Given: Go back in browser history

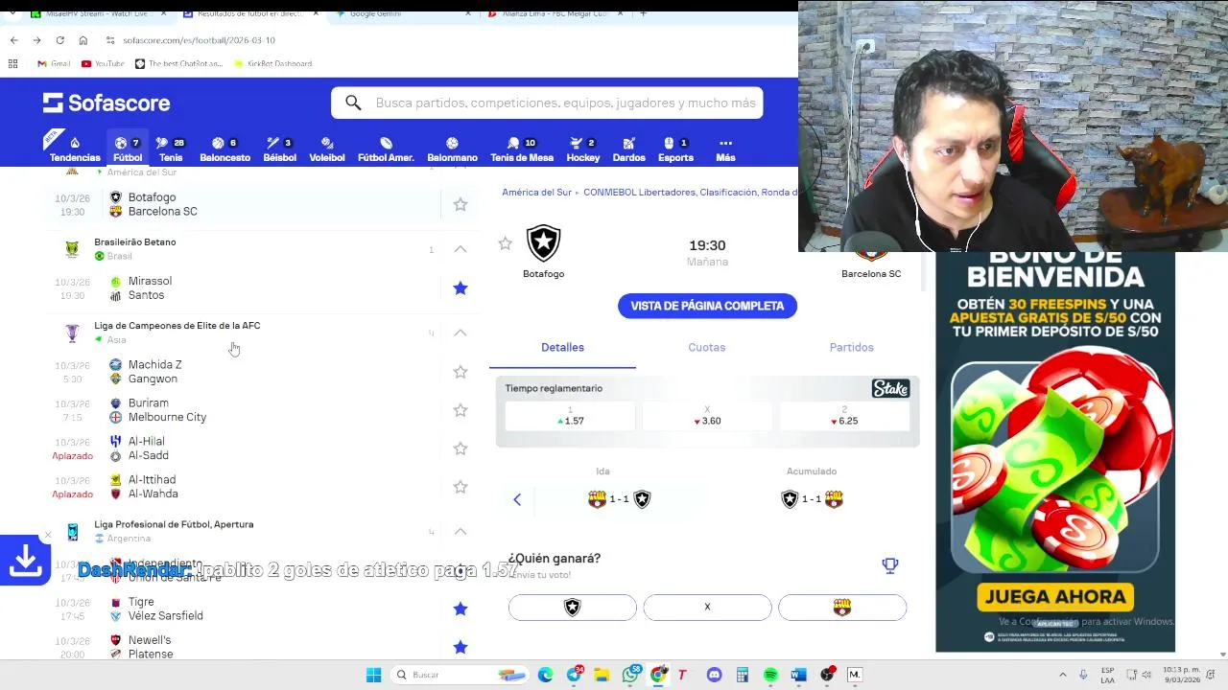Looking at the screenshot, I should click(x=13, y=40).
